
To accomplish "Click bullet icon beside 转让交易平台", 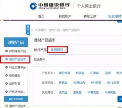I will click(x=6, y=67).
